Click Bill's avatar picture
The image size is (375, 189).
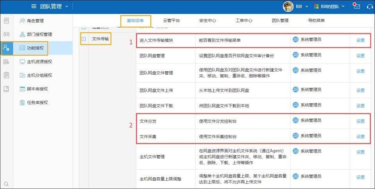coord(288,7)
